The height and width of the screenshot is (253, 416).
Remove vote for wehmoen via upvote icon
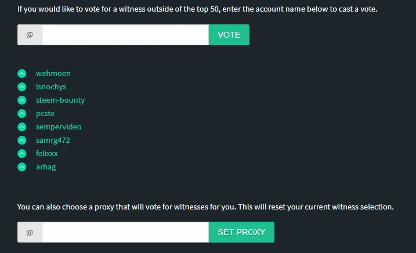coord(21,74)
